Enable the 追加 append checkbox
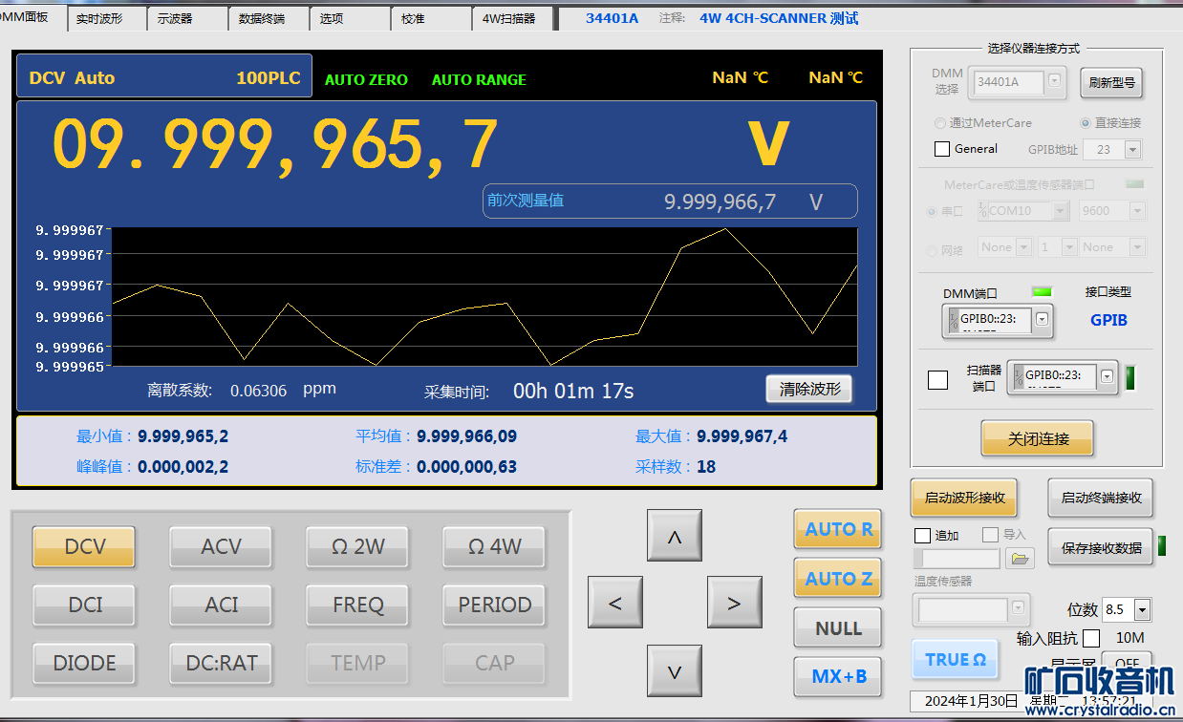This screenshot has width=1183, height=722. tap(922, 536)
